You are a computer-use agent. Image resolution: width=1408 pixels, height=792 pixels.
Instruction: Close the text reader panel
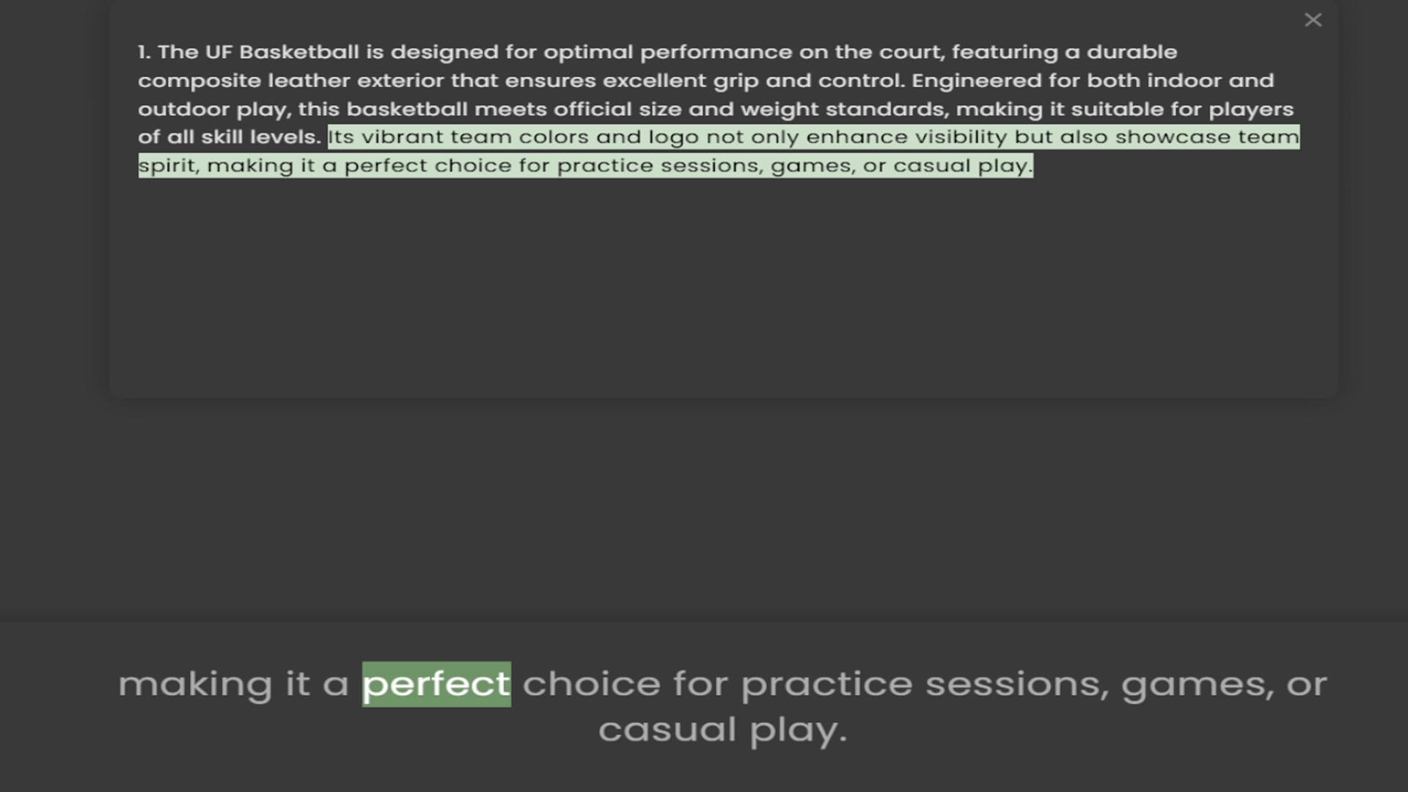(1313, 20)
